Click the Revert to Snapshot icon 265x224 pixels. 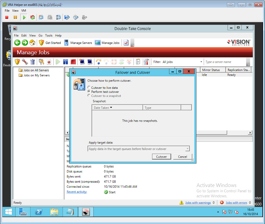[50, 18]
